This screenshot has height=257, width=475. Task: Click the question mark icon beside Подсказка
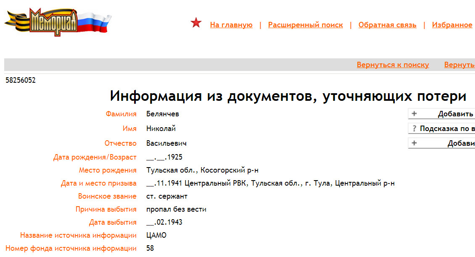(x=414, y=128)
